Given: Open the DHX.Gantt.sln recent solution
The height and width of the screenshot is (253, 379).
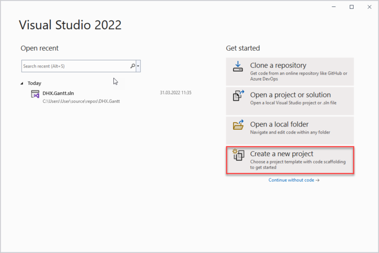Looking at the screenshot, I should [x=58, y=93].
